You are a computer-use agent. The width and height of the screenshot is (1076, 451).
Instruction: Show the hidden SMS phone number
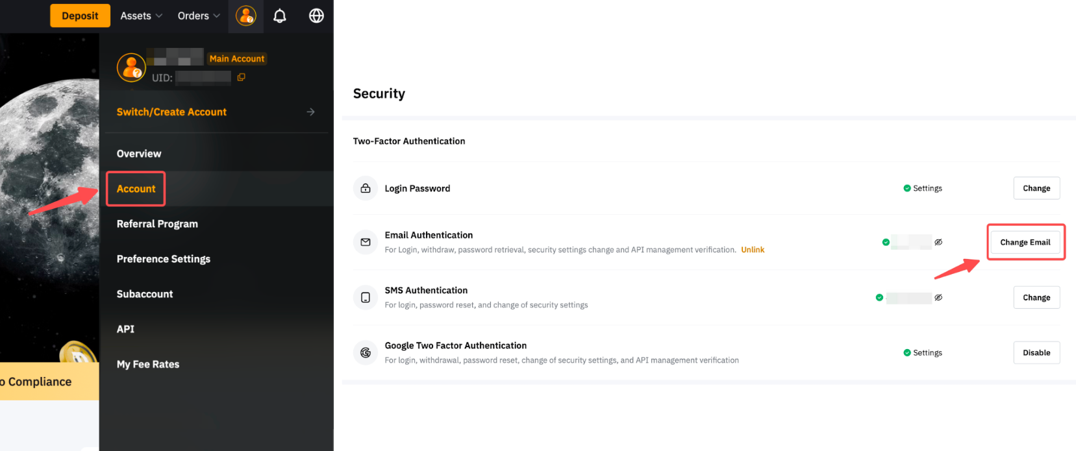(x=938, y=297)
